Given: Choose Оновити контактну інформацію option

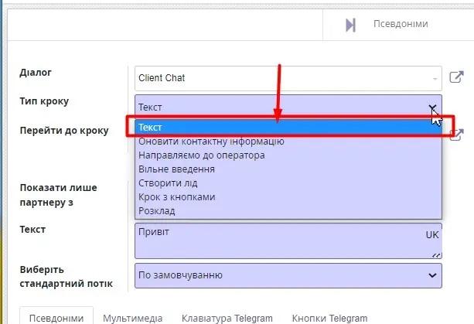Looking at the screenshot, I should (288, 142).
